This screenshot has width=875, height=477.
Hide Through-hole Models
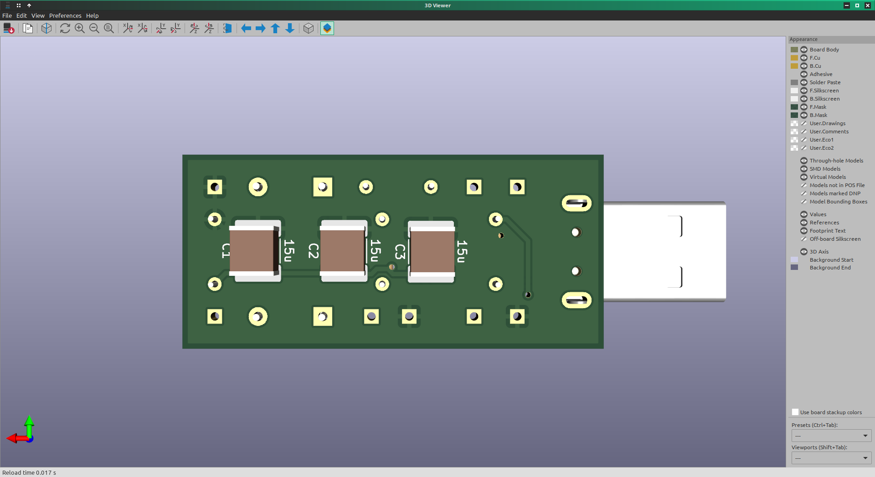pos(804,161)
